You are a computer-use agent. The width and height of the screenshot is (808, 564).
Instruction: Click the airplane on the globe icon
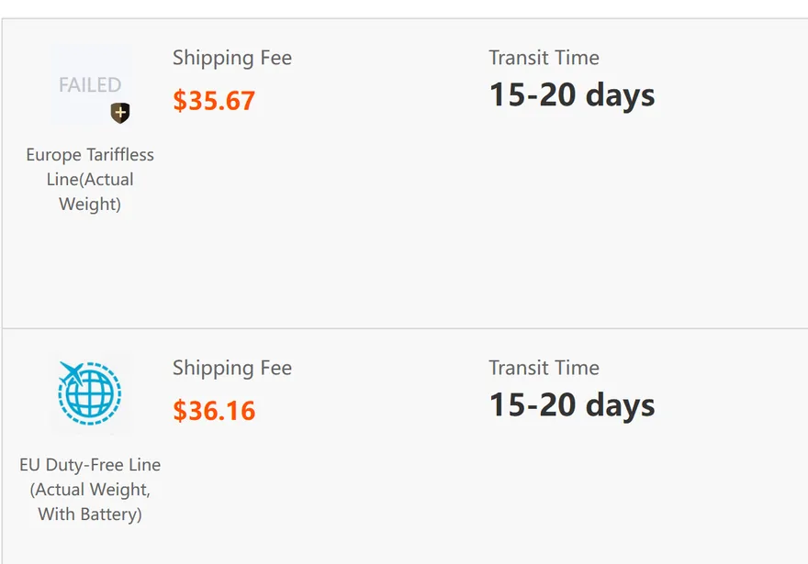(x=72, y=372)
